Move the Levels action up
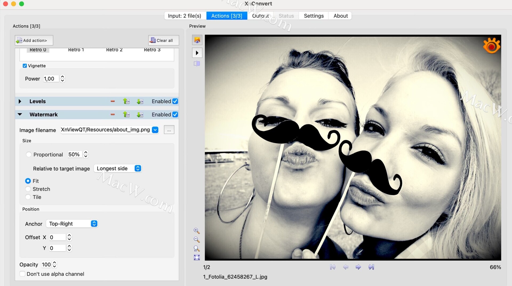Viewport: 512px width, 286px height. click(x=126, y=101)
